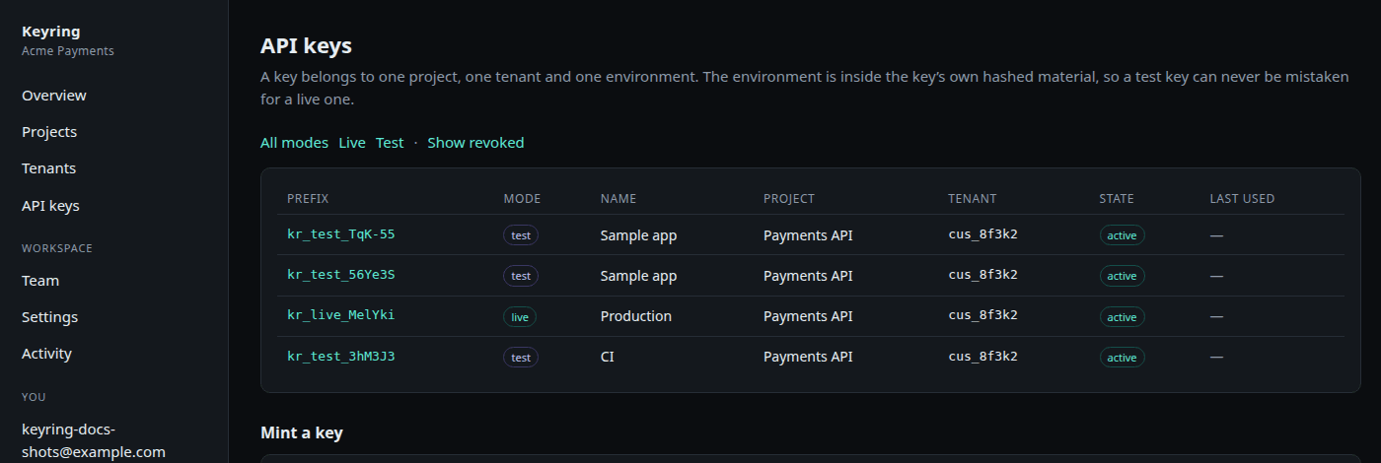Open key kr_live_MelYki

[341, 315]
